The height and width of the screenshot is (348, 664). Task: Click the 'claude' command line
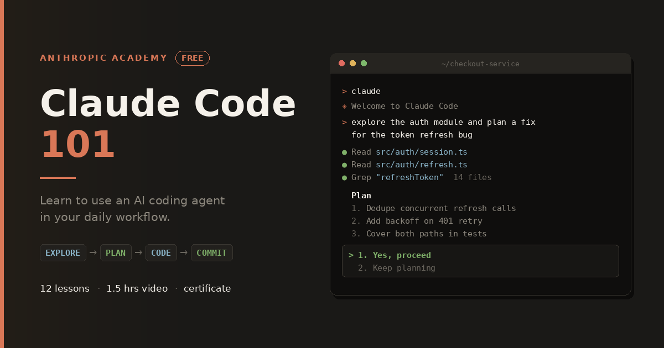click(x=366, y=91)
